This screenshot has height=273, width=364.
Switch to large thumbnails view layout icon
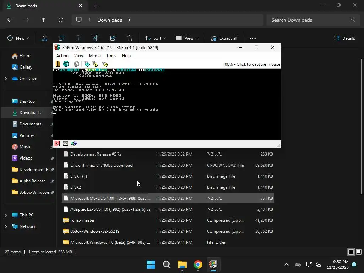pos(359,252)
